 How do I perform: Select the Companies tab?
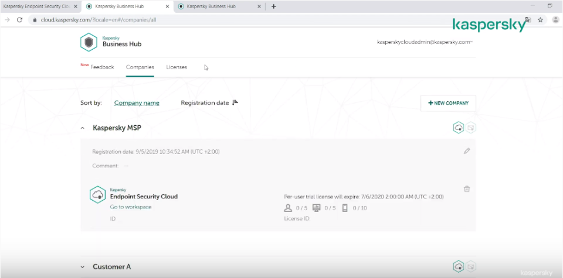pyautogui.click(x=140, y=67)
